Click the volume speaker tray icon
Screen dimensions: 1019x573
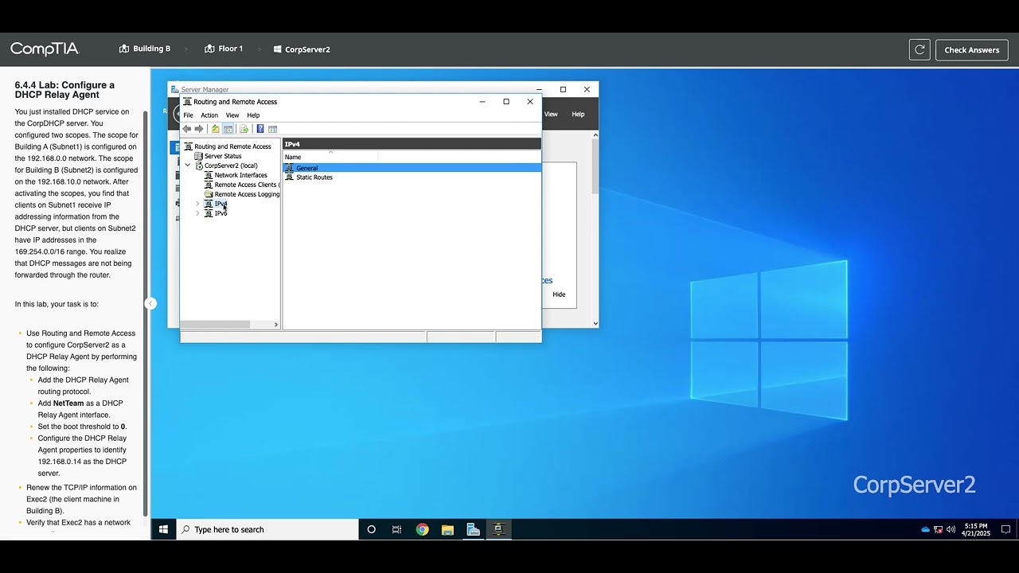click(x=951, y=529)
